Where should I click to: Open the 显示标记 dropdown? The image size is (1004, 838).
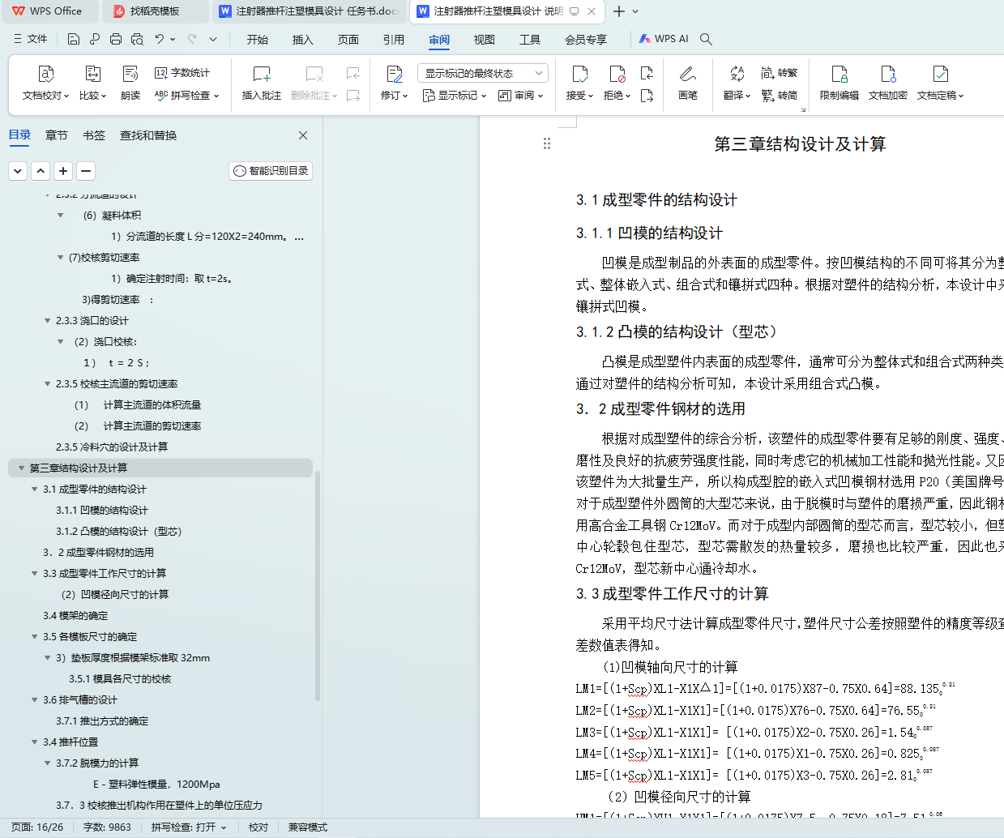point(455,96)
